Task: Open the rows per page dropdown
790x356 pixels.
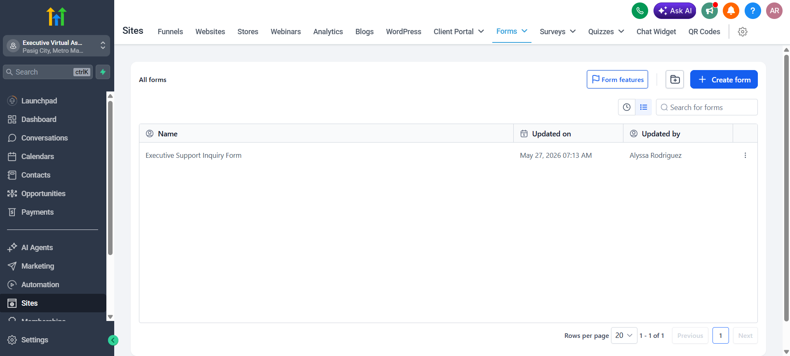Action: [x=624, y=335]
